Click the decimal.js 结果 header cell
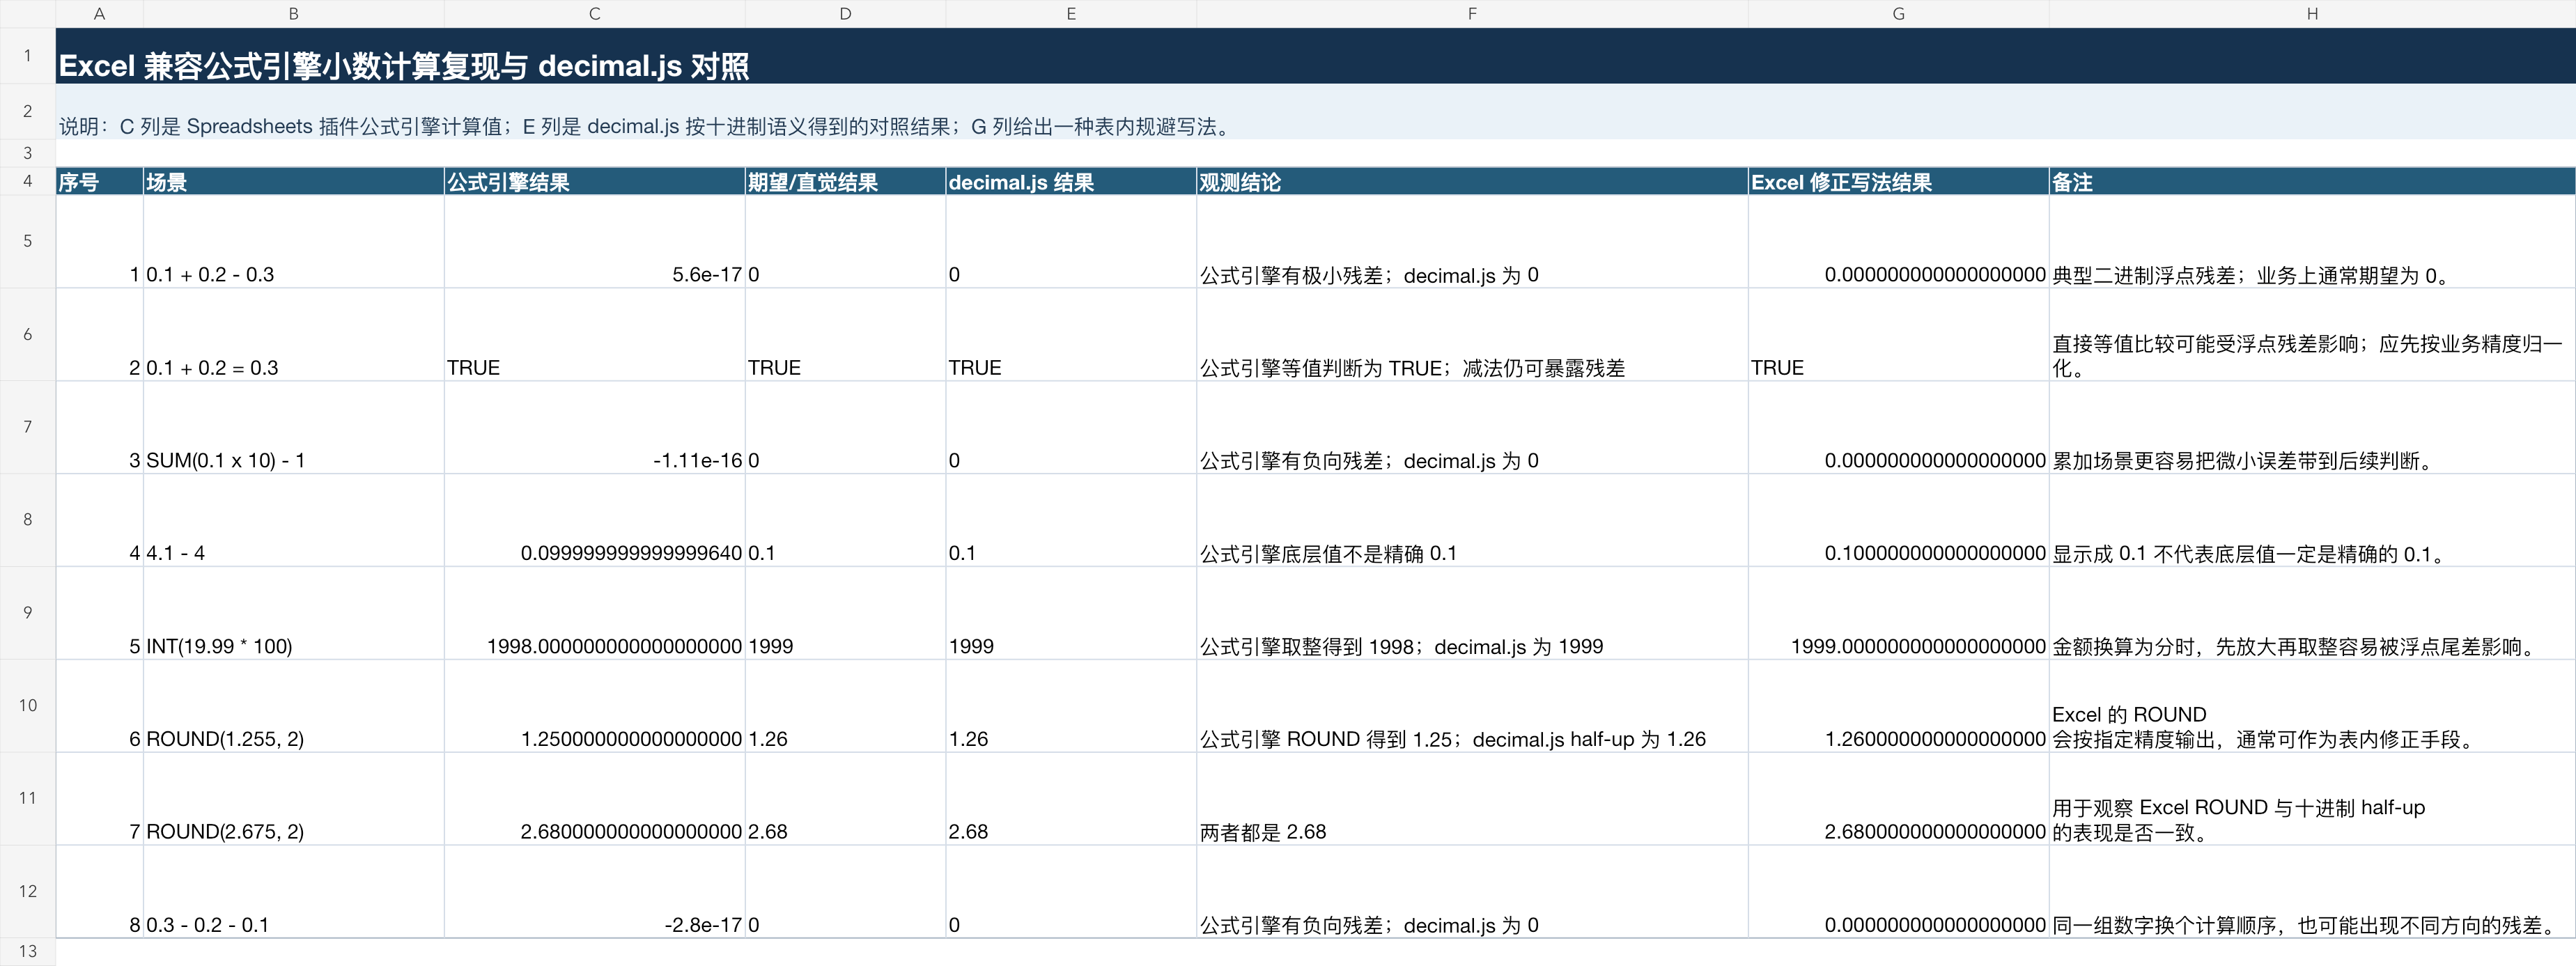Screen dimensions: 2576x966 [1071, 181]
